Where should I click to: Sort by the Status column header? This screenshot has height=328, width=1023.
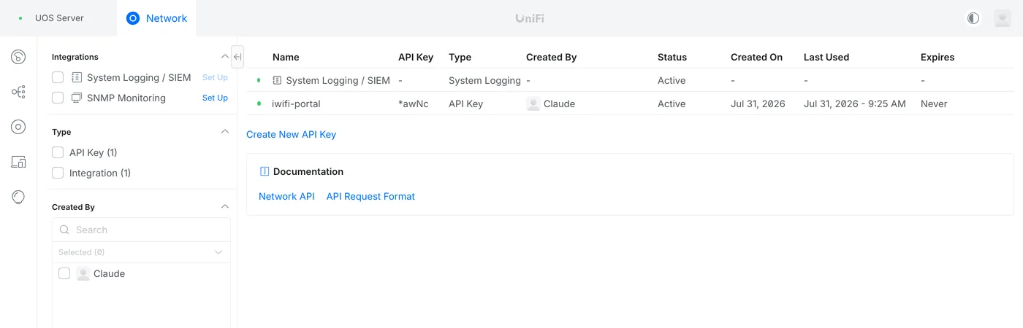click(x=672, y=57)
